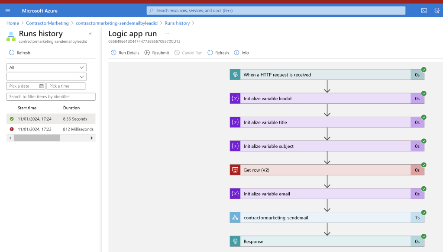This screenshot has width=443, height=252.
Task: Open the ContractorMarketing breadcrumb link
Action: [x=48, y=23]
